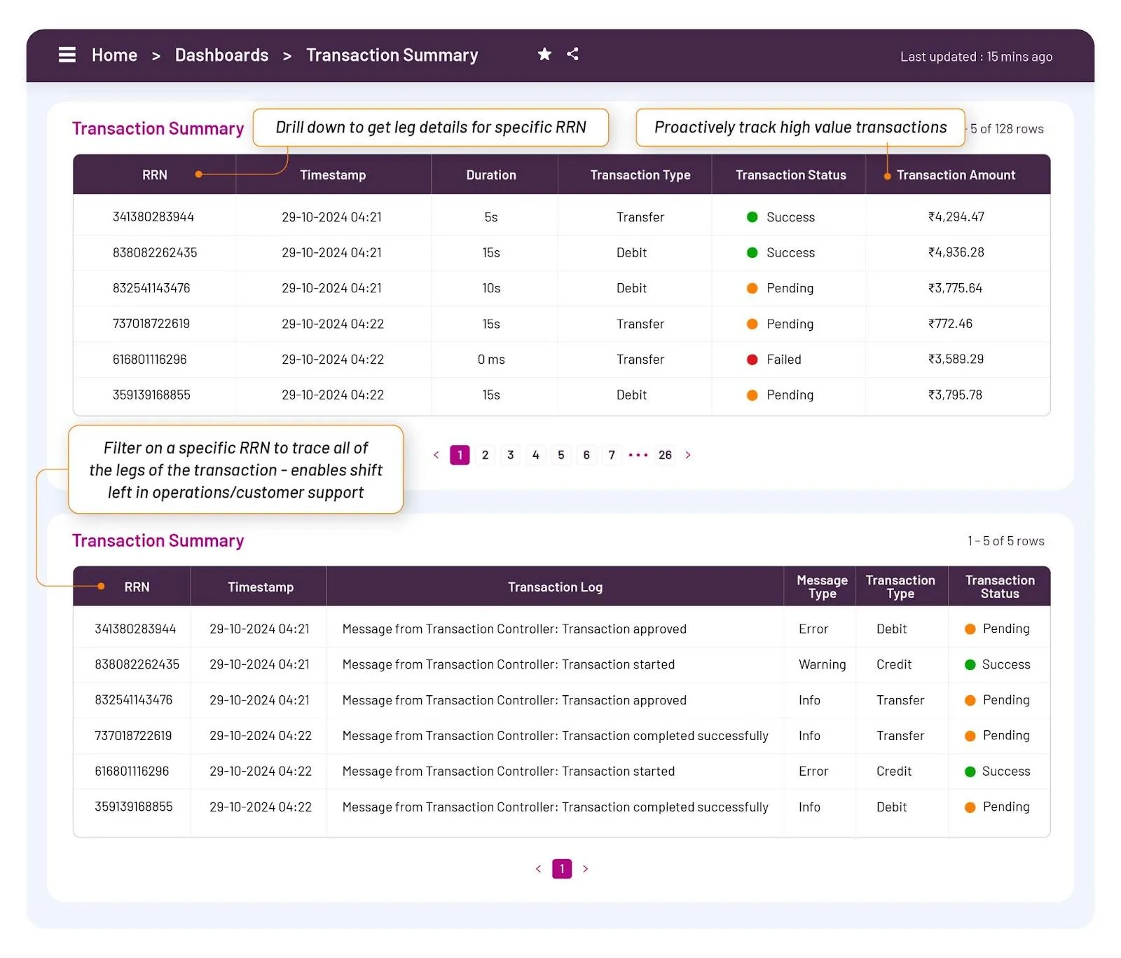This screenshot has width=1121, height=958.
Task: Click Warning message type in log table
Action: (822, 664)
